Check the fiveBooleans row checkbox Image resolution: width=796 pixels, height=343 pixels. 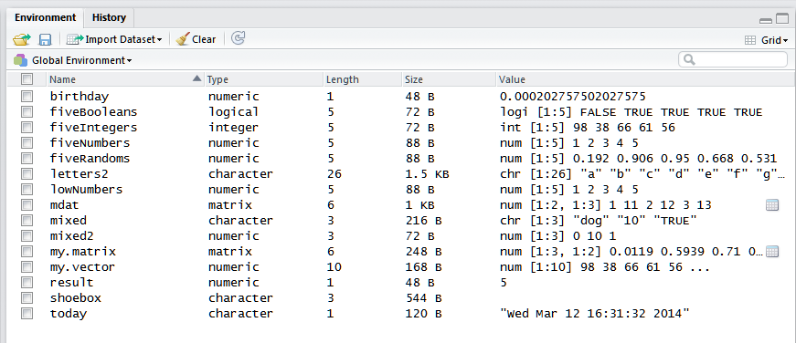(27, 111)
